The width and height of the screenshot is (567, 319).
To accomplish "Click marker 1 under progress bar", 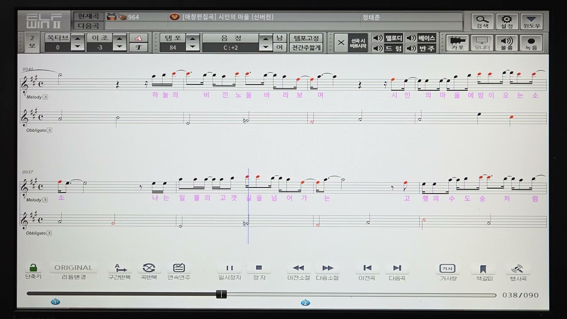I will coord(55,302).
